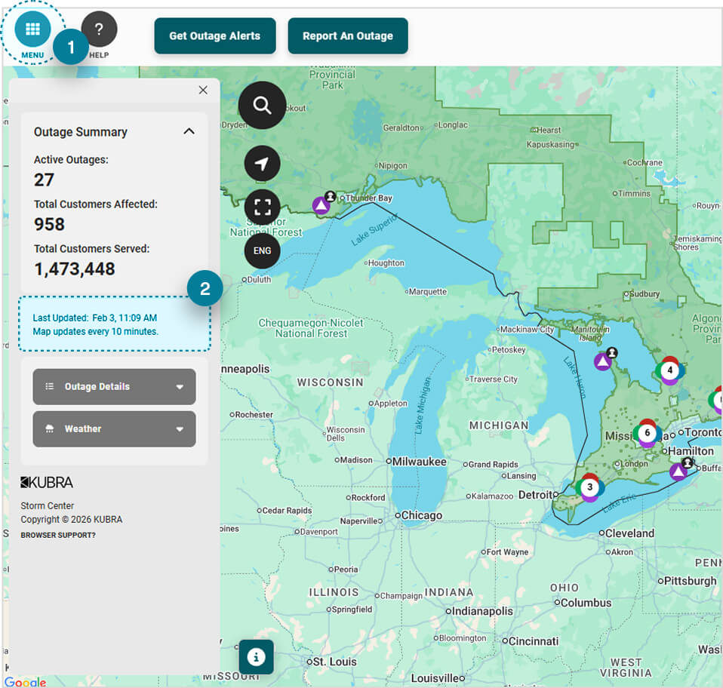The height and width of the screenshot is (688, 723).
Task: Open the BROWSER SUPPORT? link
Action: point(58,535)
